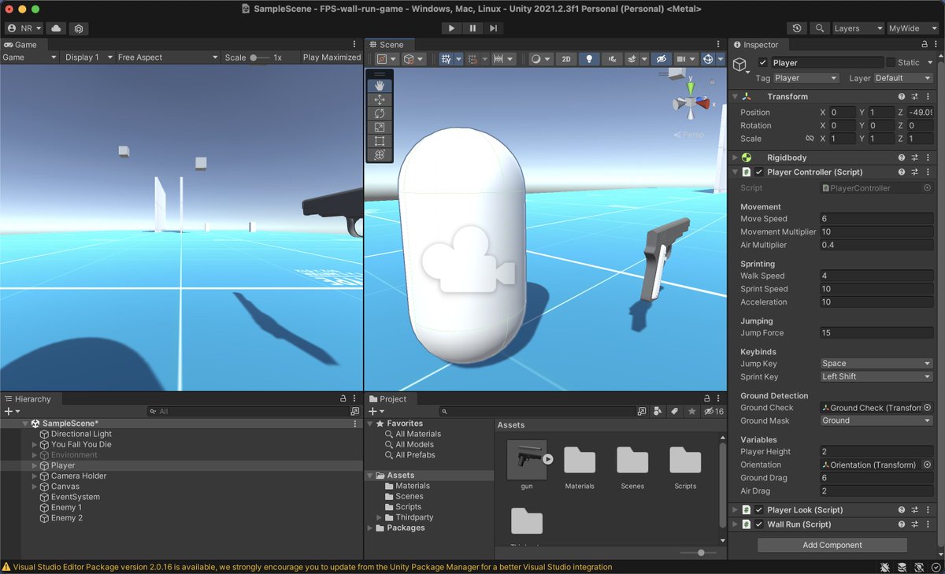Screen dimensions: 945x574
Task: Switch to the Game tab
Action: click(20, 45)
